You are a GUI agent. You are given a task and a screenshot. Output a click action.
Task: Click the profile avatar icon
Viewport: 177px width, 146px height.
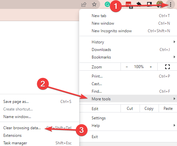[160, 5]
